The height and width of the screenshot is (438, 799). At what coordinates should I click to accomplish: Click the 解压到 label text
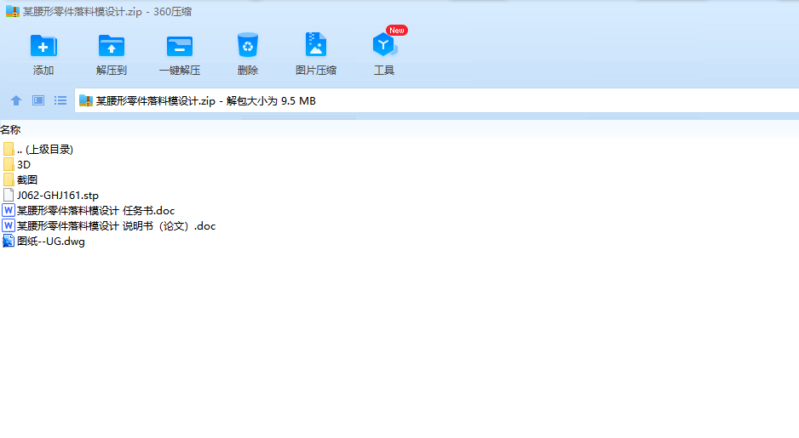111,71
